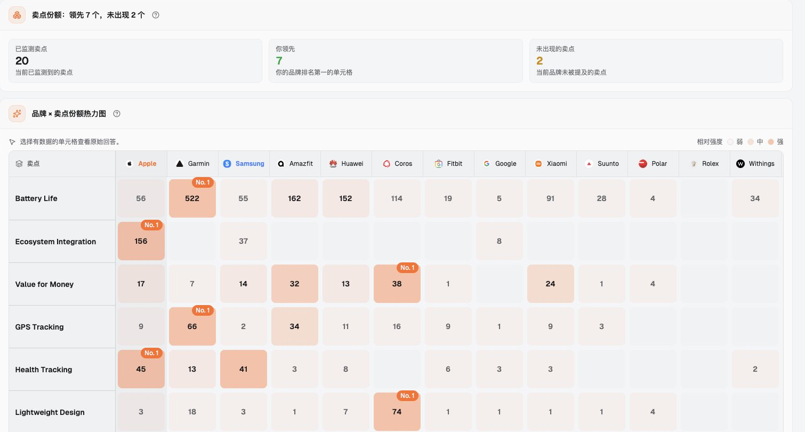Open Garmin GPS Tracking cell 66
805x432 pixels.
(x=192, y=326)
